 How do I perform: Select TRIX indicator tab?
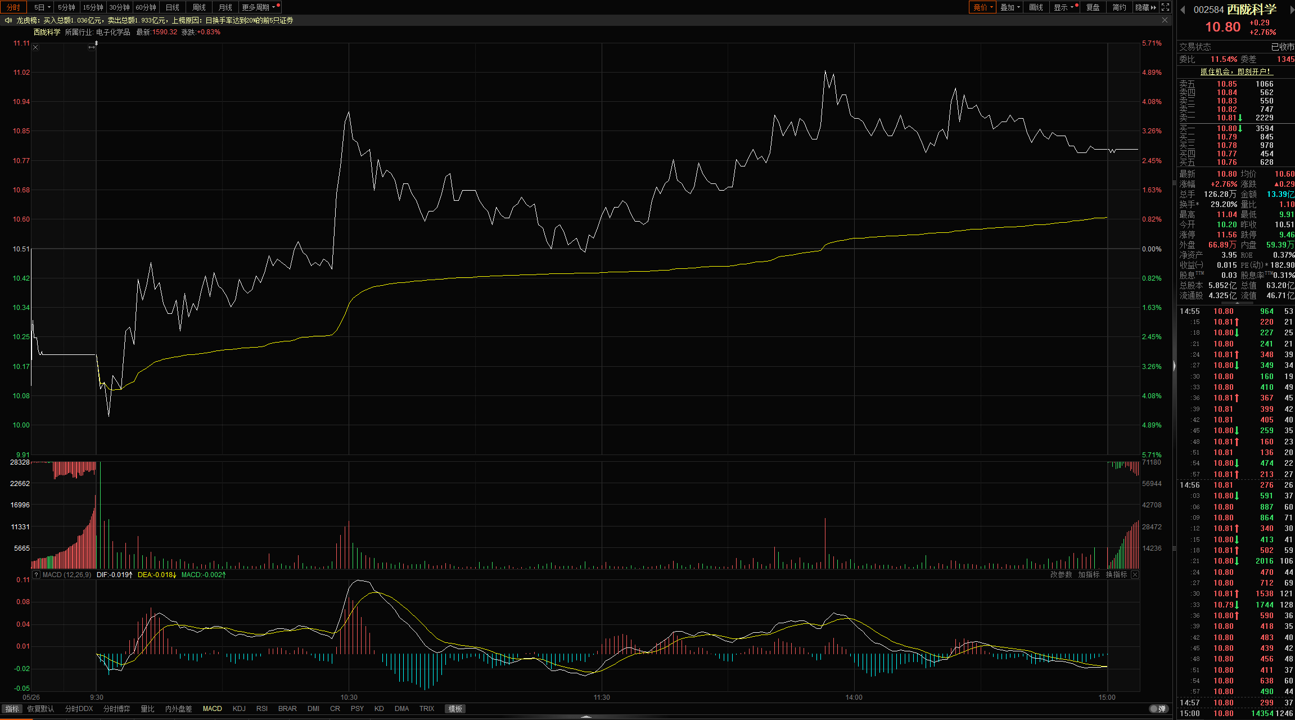[427, 709]
